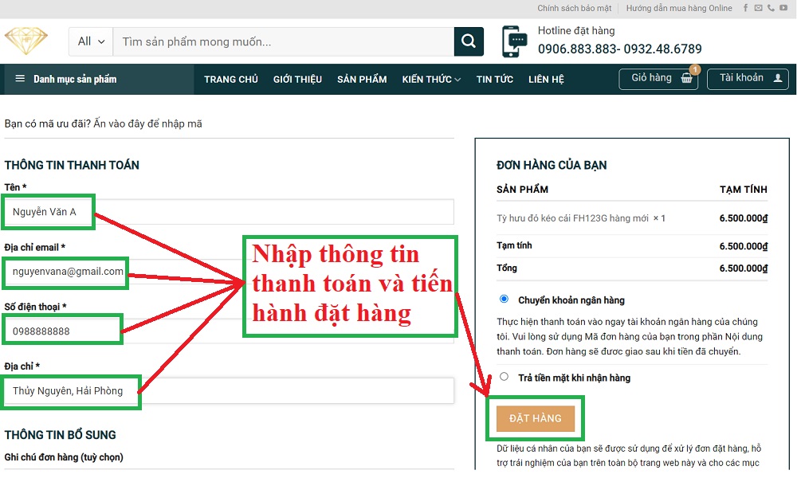Expand the KIẾN THỨC menu
797x478 pixels.
431,80
